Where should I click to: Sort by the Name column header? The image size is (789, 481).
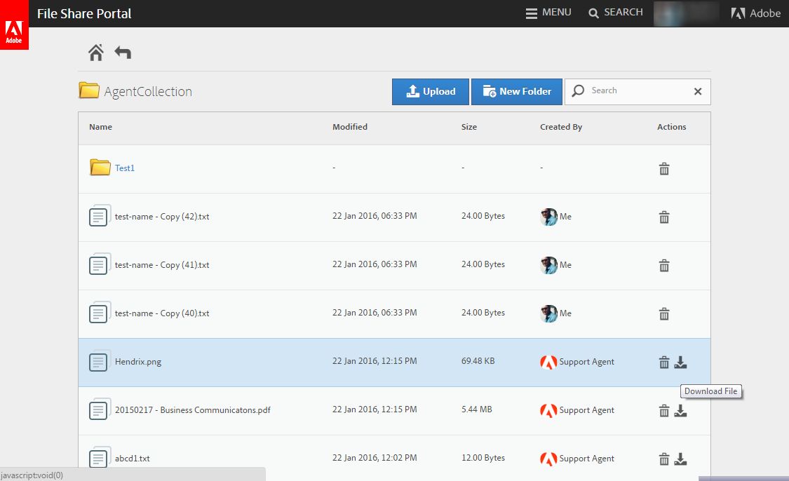click(100, 127)
